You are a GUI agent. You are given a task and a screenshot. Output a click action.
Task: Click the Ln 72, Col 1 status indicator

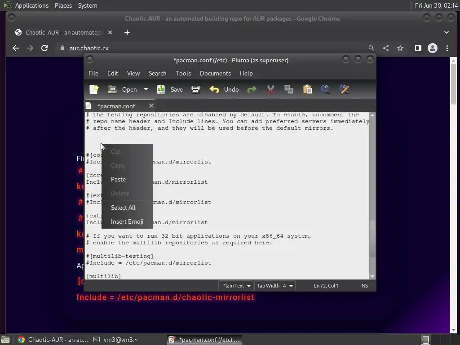click(x=326, y=286)
